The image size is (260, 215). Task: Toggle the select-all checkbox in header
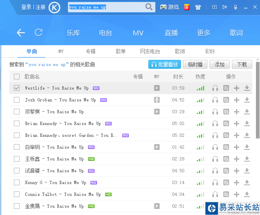17,77
